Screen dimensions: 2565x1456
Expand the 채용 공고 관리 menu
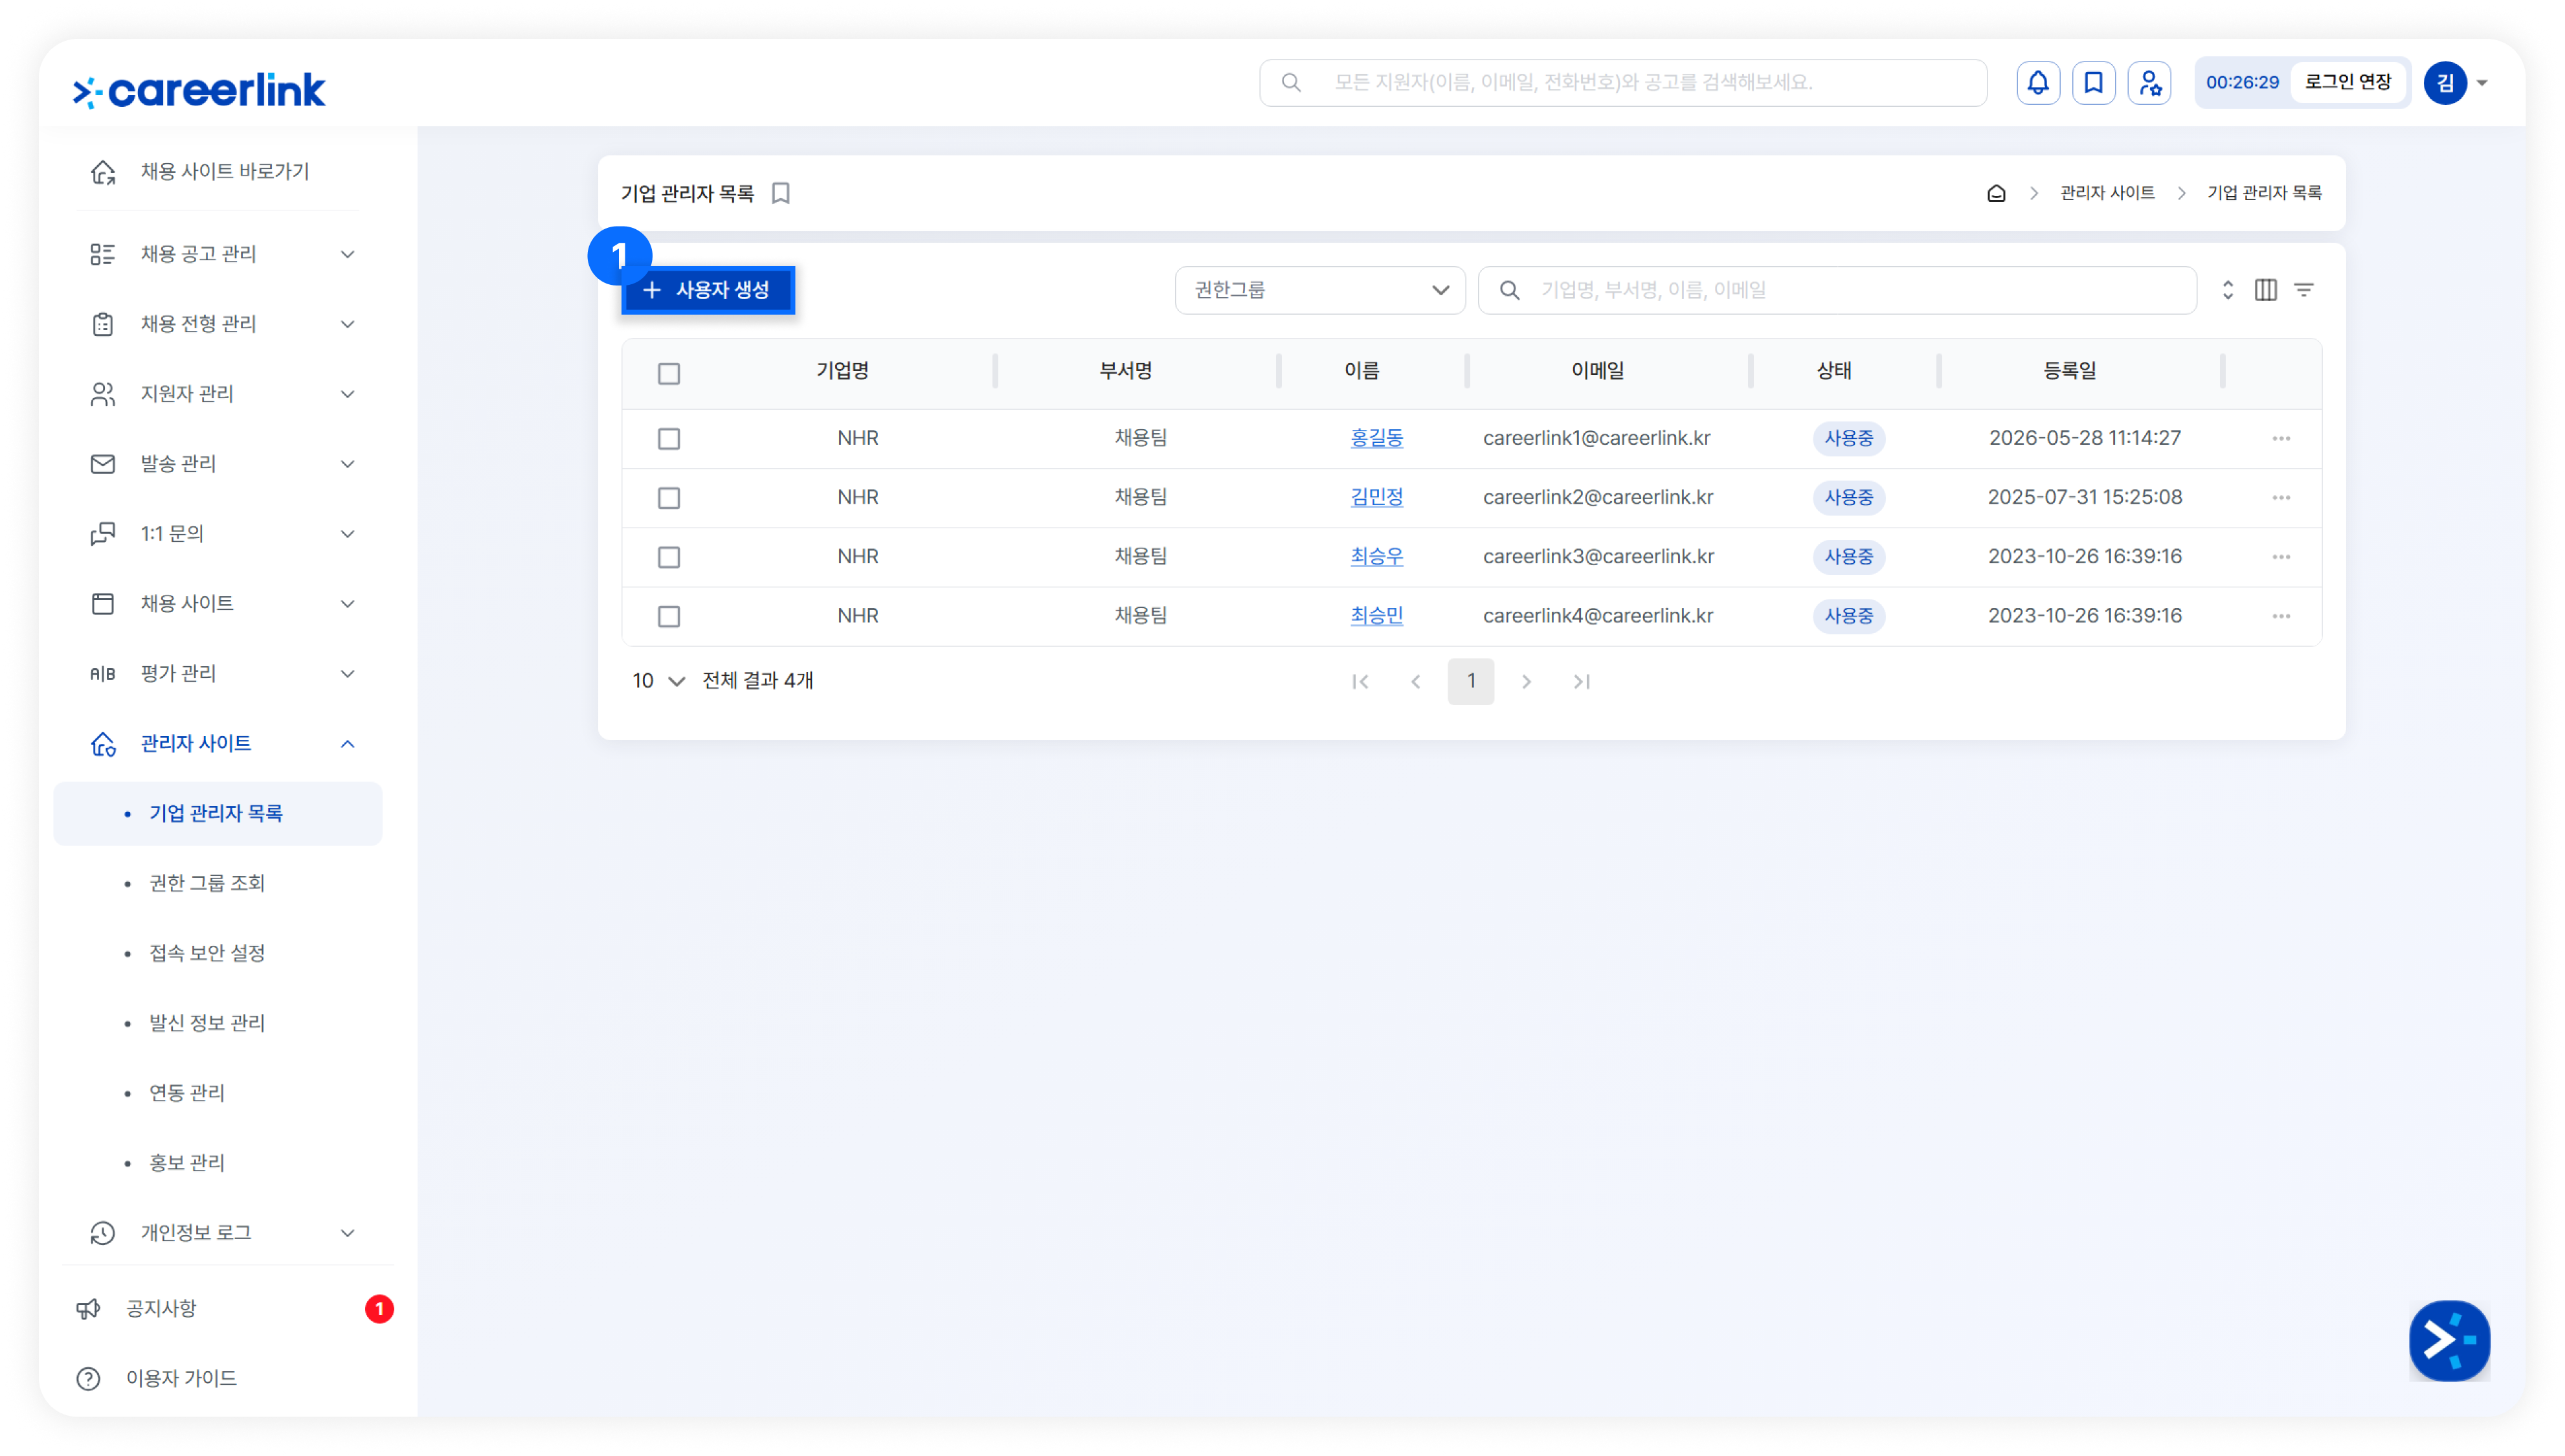tap(220, 254)
